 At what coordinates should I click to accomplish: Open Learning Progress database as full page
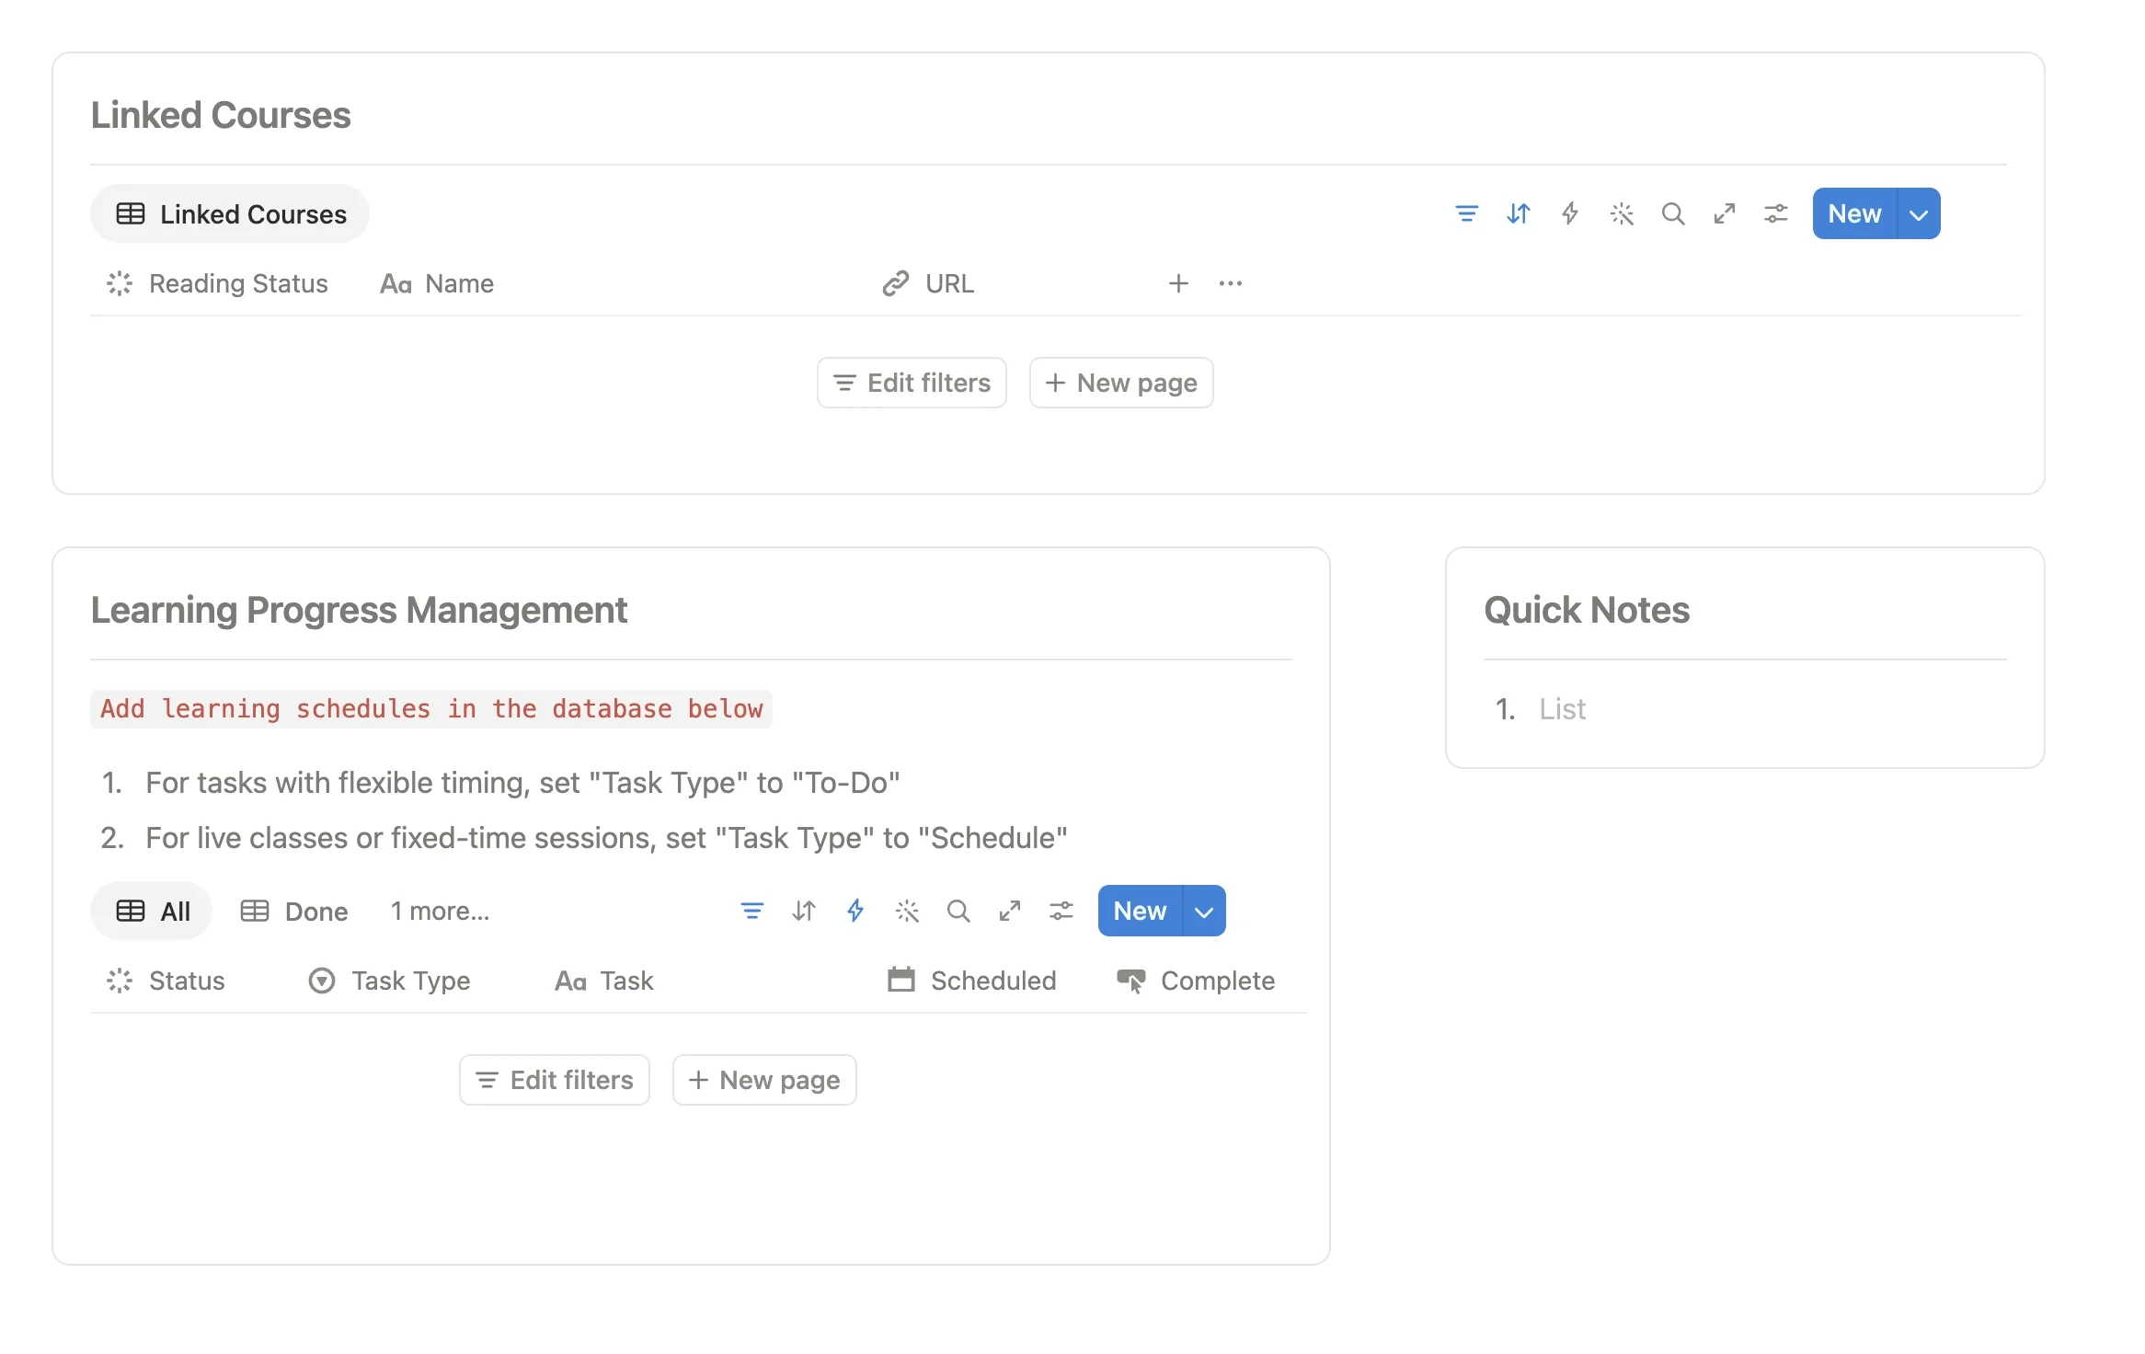[x=1010, y=911]
